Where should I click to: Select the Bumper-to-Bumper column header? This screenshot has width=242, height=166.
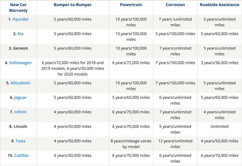click(x=73, y=5)
